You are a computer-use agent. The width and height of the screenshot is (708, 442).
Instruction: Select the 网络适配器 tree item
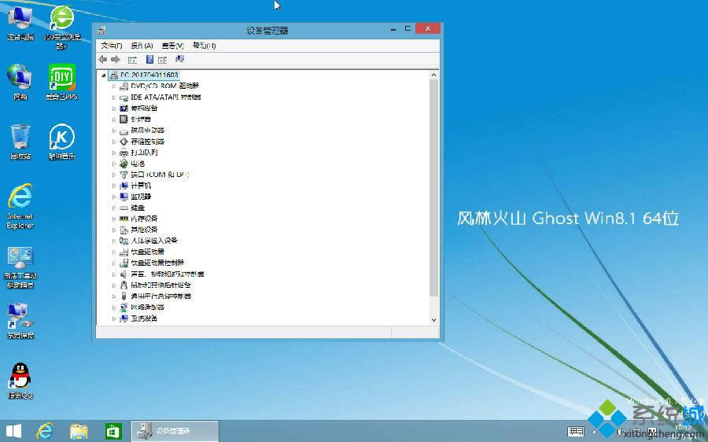[x=144, y=308]
